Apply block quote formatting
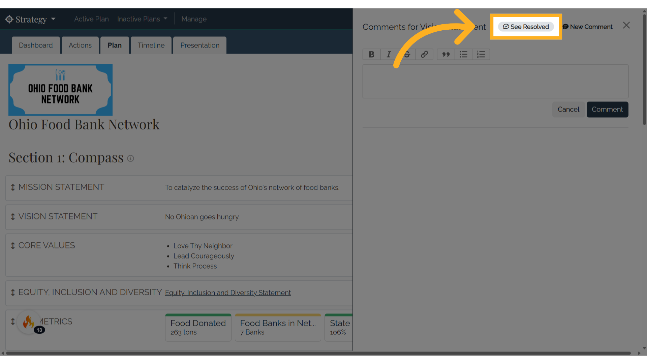 click(x=446, y=54)
